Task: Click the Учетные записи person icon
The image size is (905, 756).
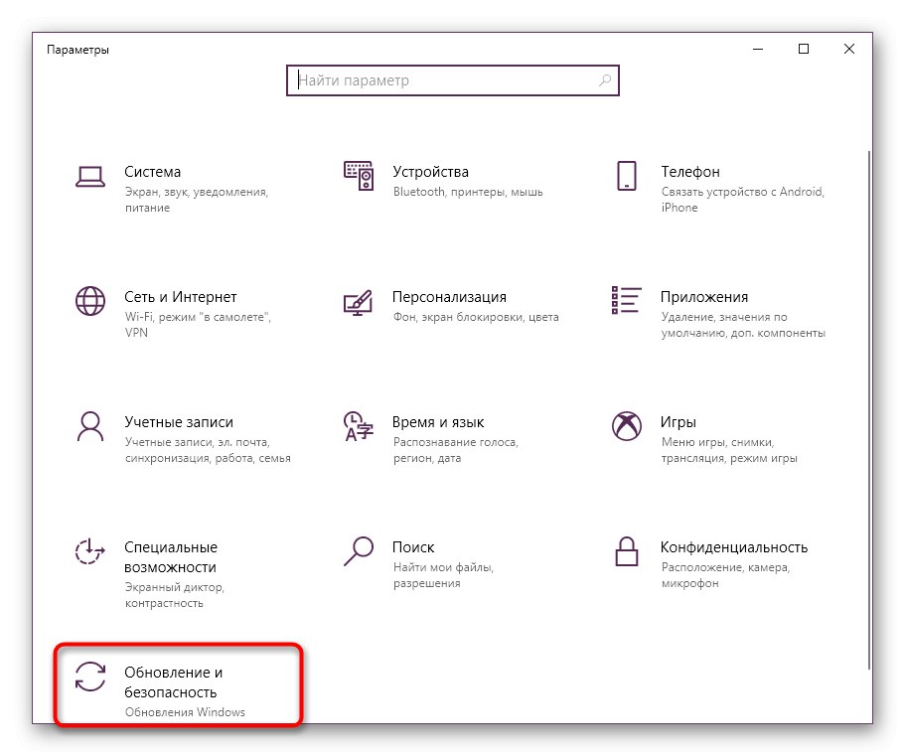Action: tap(90, 425)
